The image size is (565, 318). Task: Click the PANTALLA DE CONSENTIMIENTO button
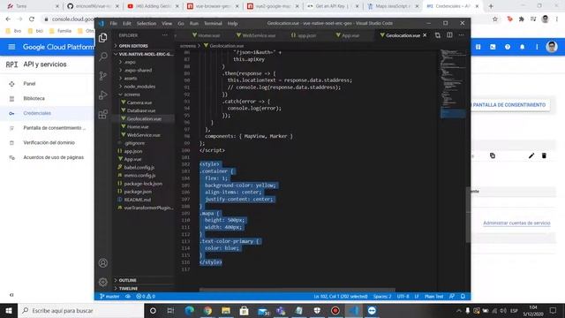(x=509, y=105)
